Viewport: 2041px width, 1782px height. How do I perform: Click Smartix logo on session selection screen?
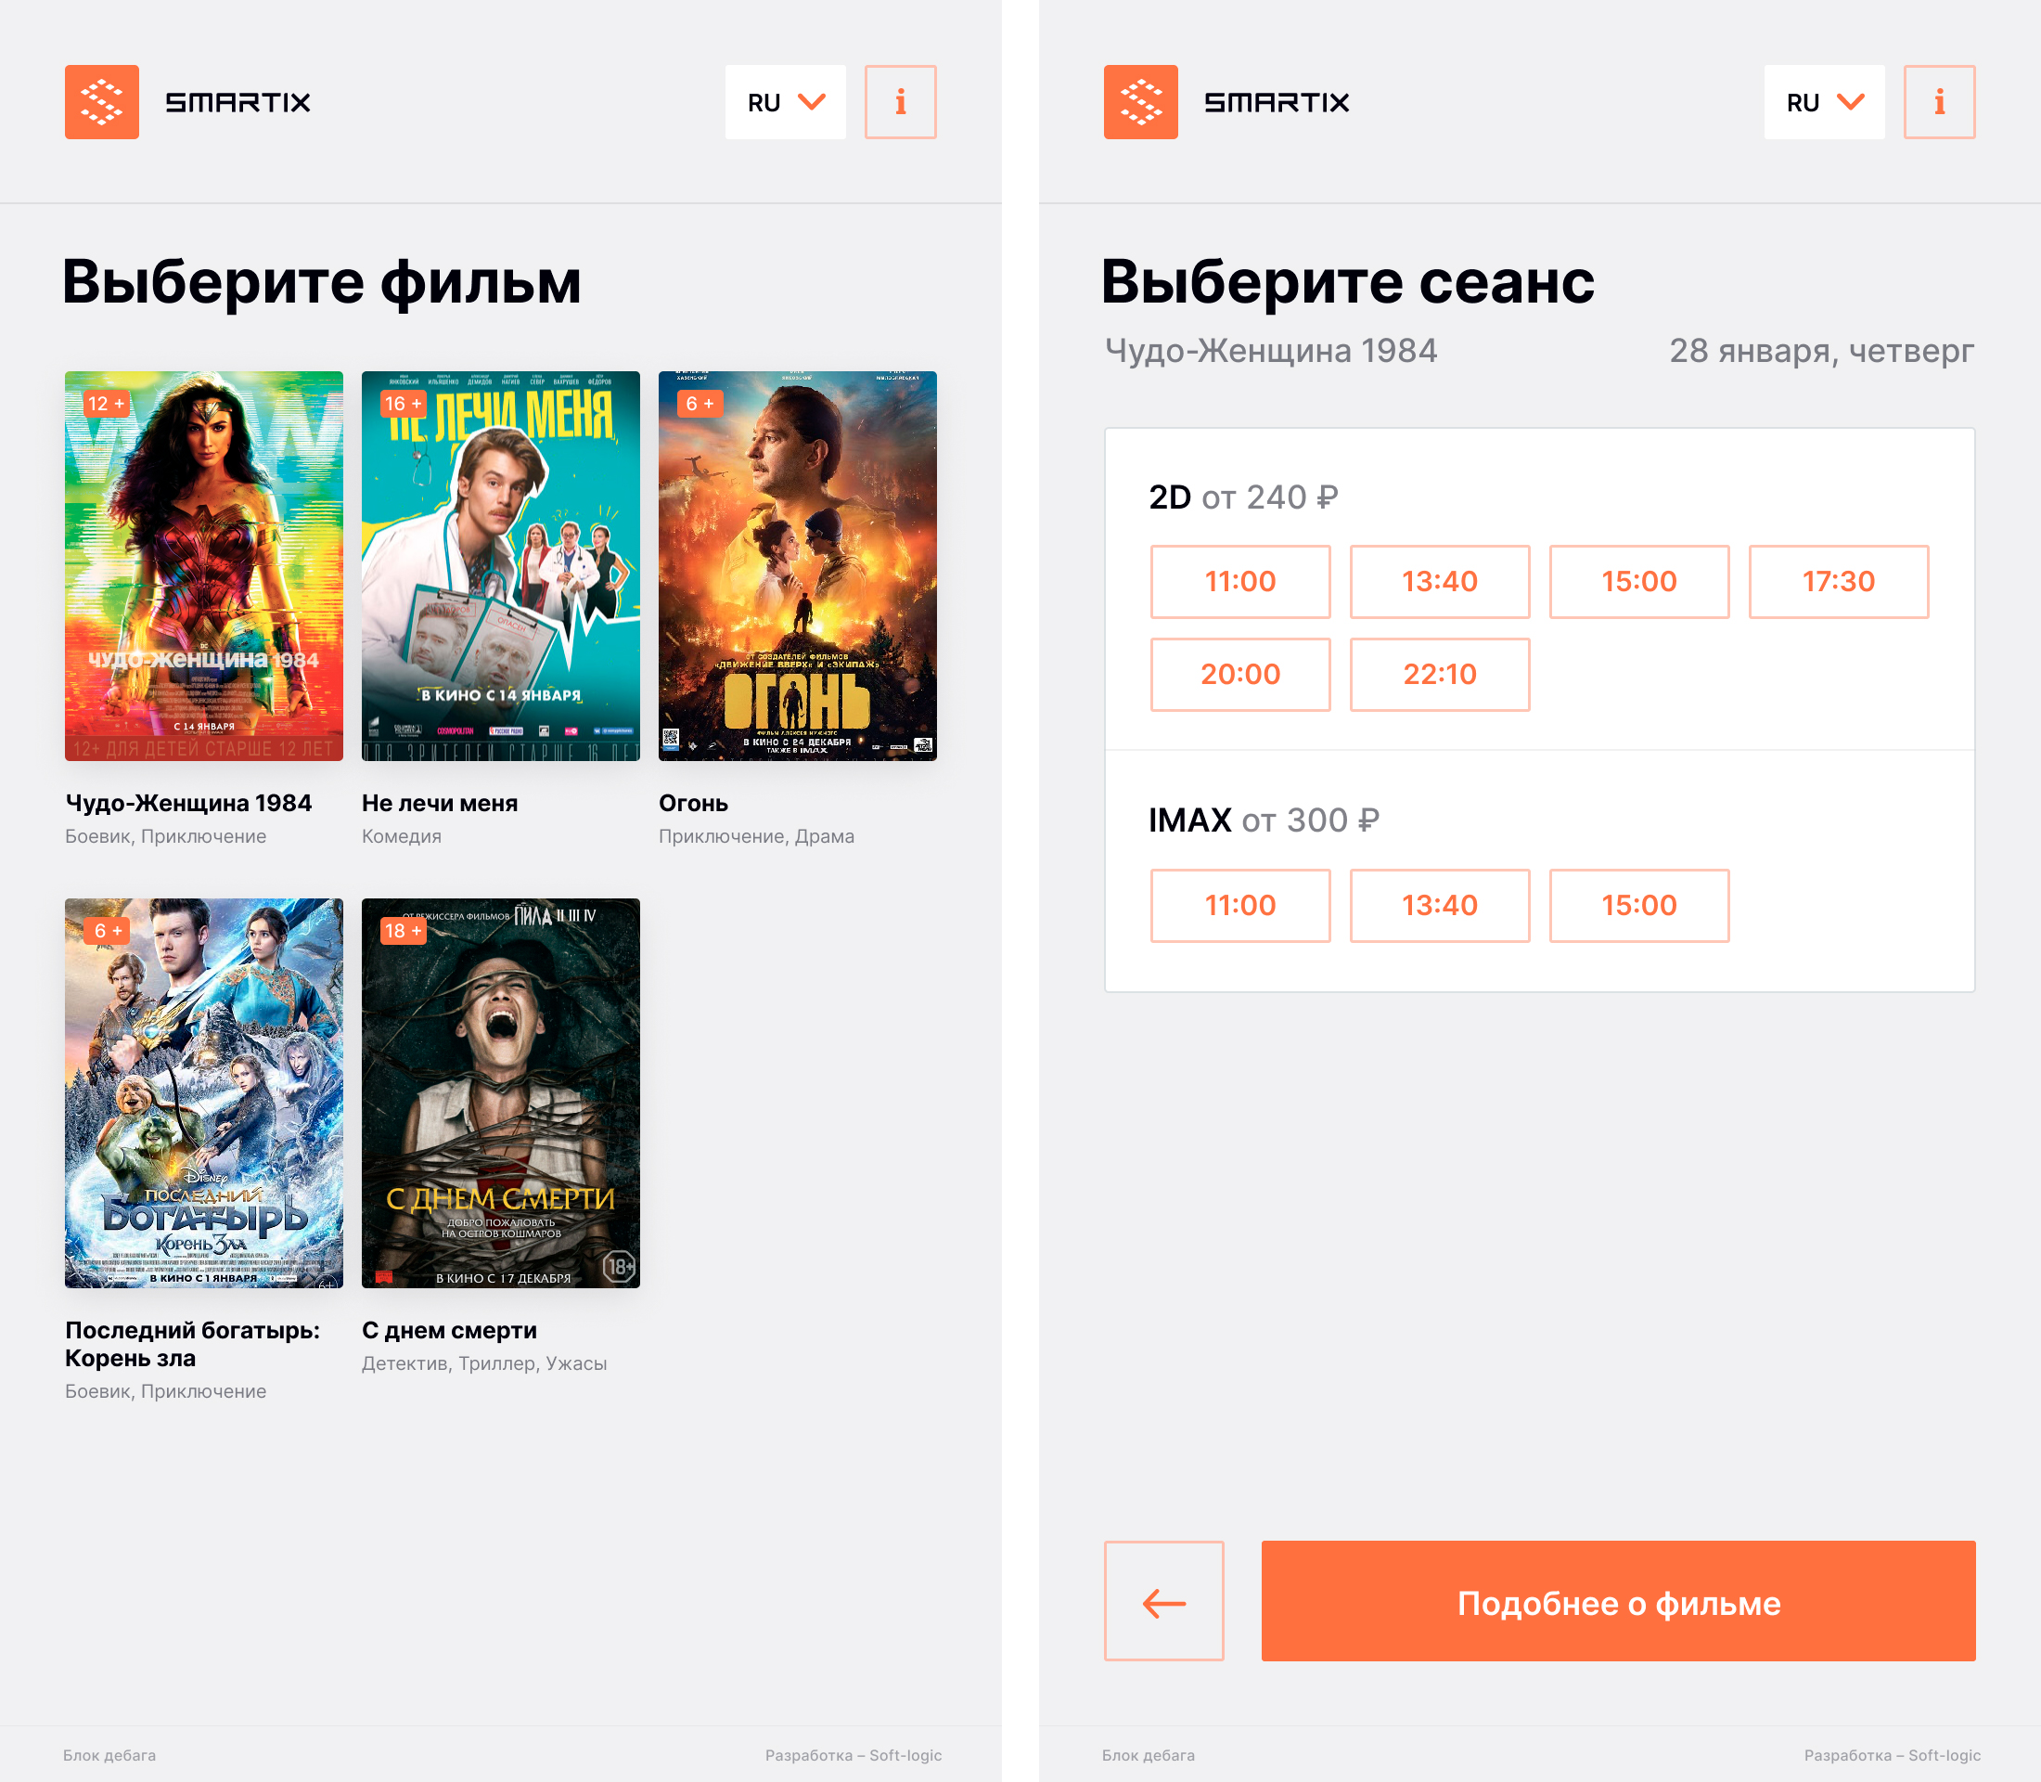(1226, 102)
